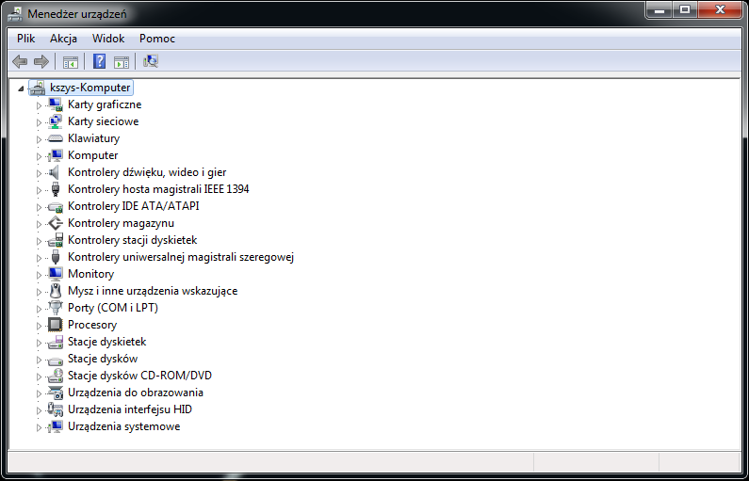
Task: Collapse the kszys-Komputer root node
Action: point(21,88)
